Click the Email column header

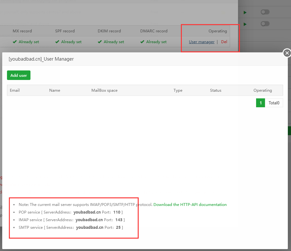15,90
